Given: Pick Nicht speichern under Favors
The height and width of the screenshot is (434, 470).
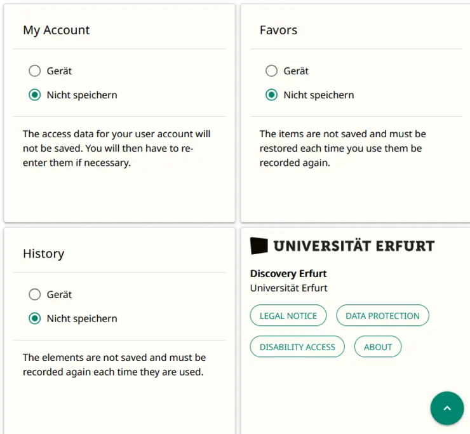Looking at the screenshot, I should click(x=272, y=95).
